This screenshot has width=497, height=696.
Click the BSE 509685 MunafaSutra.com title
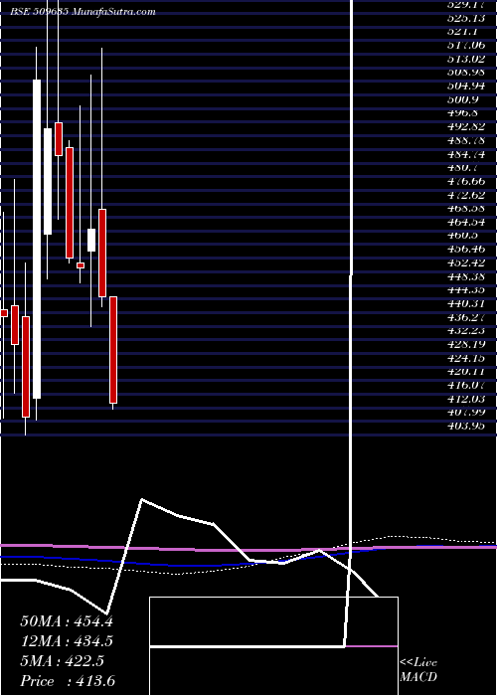pos(83,12)
